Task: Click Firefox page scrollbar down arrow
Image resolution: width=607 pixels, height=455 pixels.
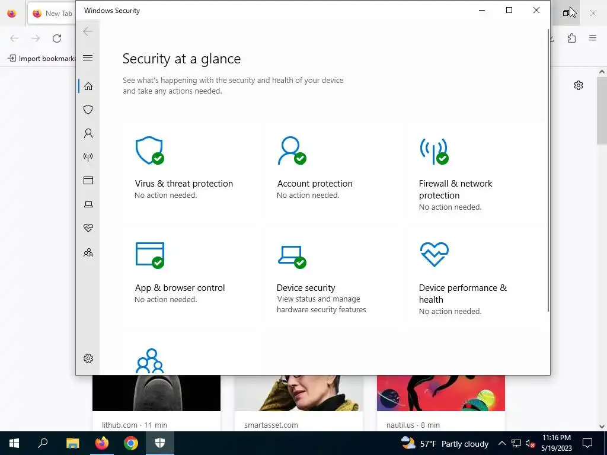Action: (602, 427)
